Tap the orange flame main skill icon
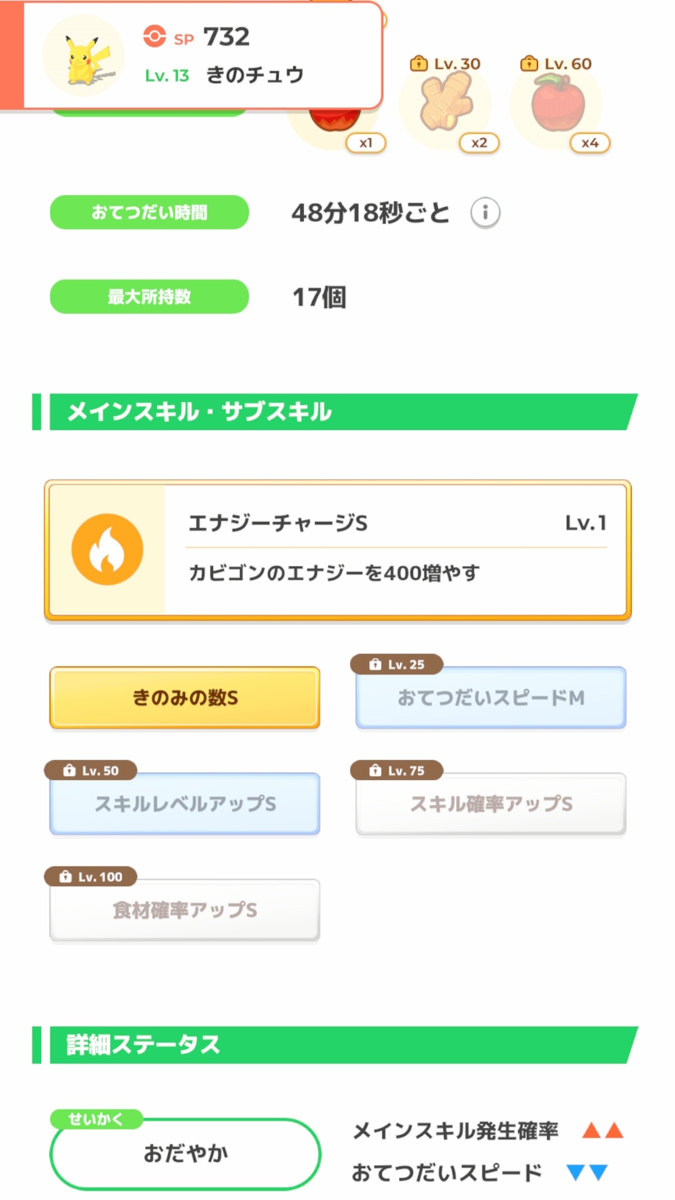 [107, 549]
